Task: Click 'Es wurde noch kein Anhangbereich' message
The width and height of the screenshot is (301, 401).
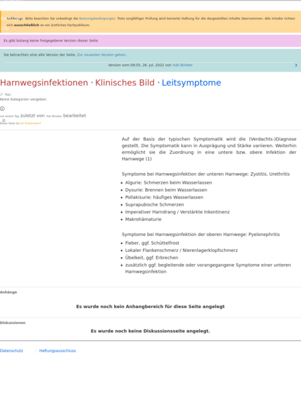Action: [x=150, y=306]
